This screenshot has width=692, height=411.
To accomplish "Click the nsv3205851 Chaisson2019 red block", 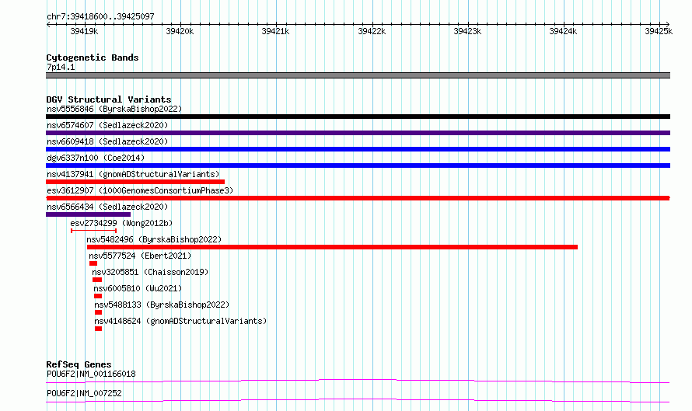I will tap(97, 280).
